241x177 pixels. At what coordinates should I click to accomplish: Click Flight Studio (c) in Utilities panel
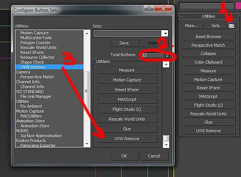[209, 105]
